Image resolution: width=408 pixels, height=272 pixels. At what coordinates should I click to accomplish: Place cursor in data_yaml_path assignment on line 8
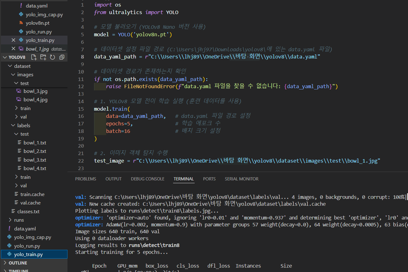coord(207,57)
